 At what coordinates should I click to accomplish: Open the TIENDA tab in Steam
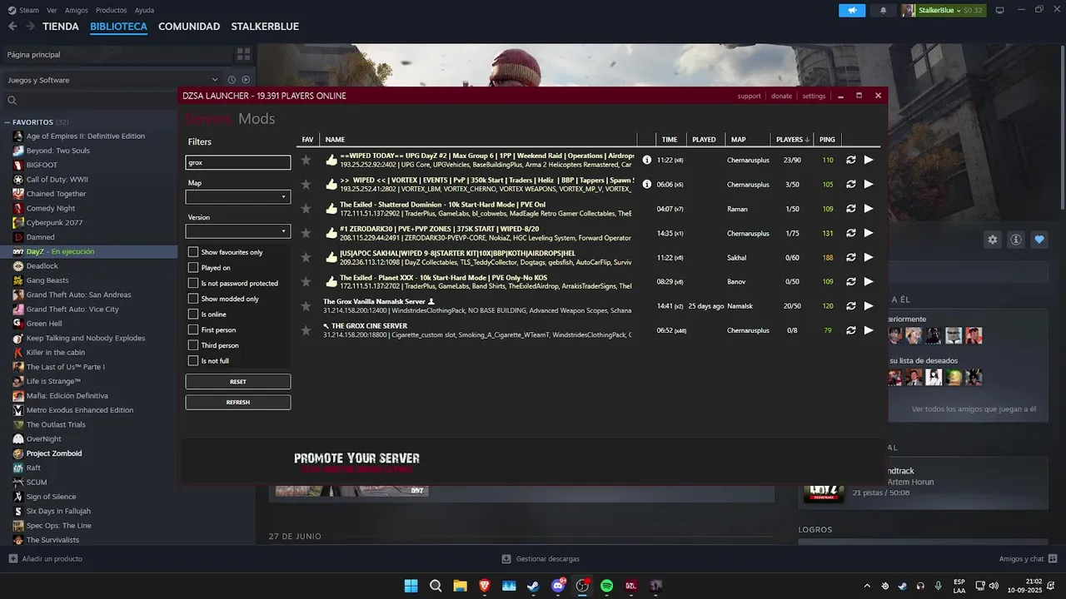coord(61,27)
